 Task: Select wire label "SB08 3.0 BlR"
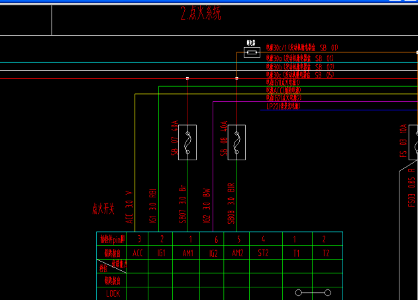pyautogui.click(x=231, y=203)
